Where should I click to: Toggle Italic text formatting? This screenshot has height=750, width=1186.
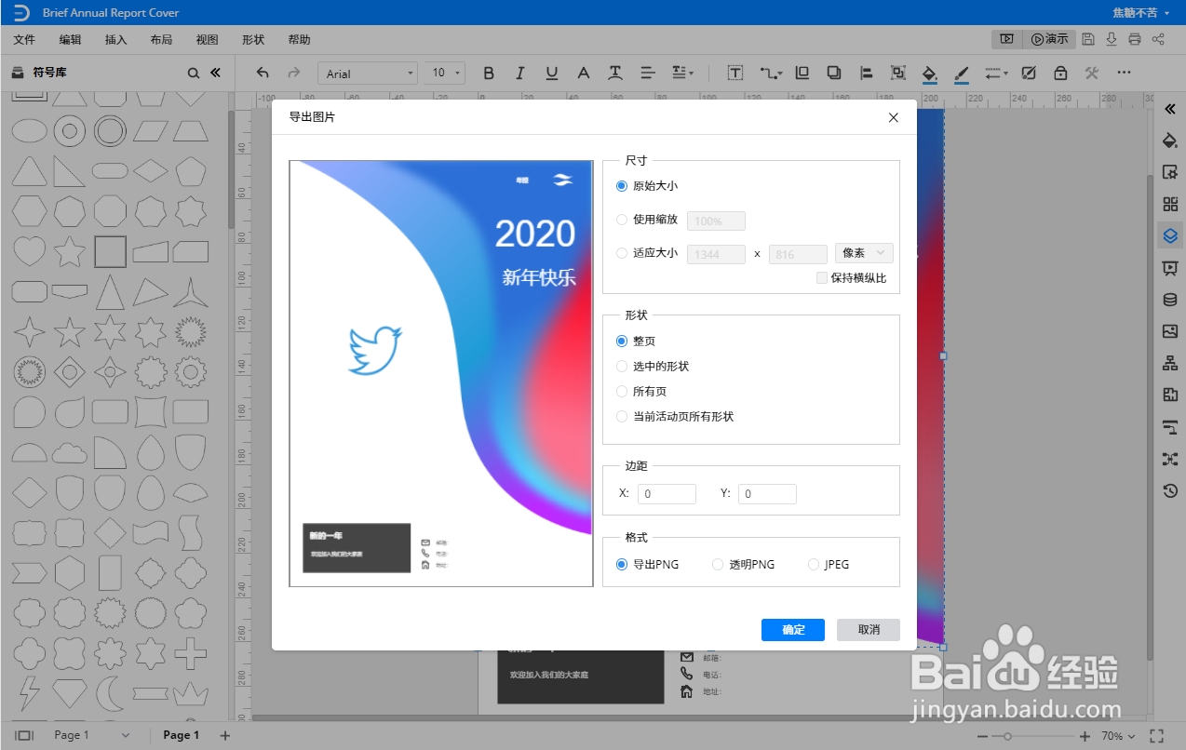520,73
